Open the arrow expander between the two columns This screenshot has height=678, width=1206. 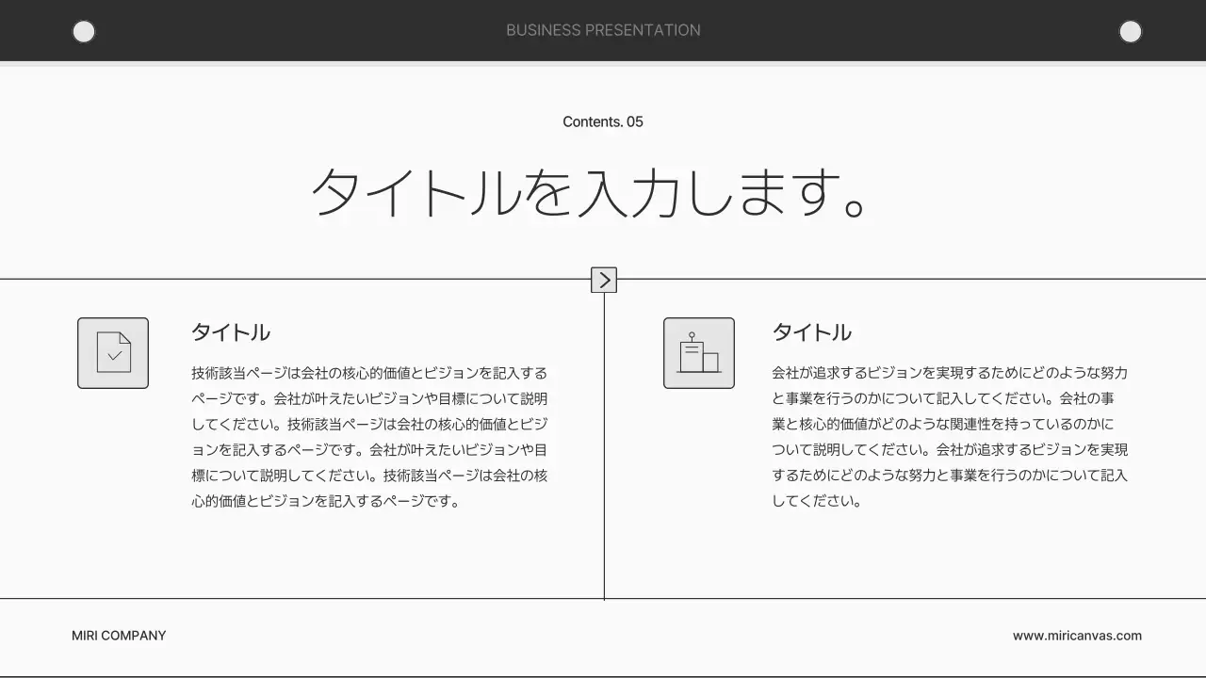click(603, 280)
